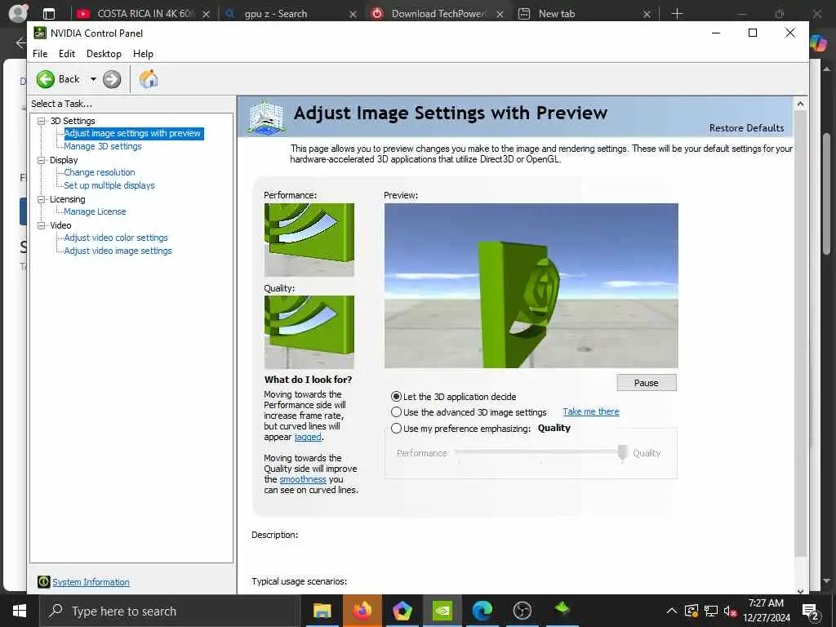The width and height of the screenshot is (836, 627).
Task: Open Adjust video color settings
Action: (x=116, y=238)
